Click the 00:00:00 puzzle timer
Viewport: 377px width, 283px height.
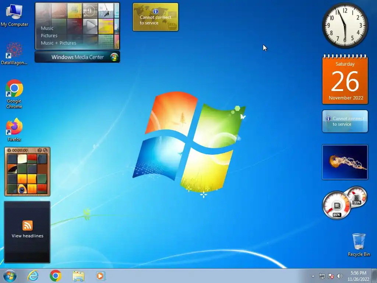20,150
